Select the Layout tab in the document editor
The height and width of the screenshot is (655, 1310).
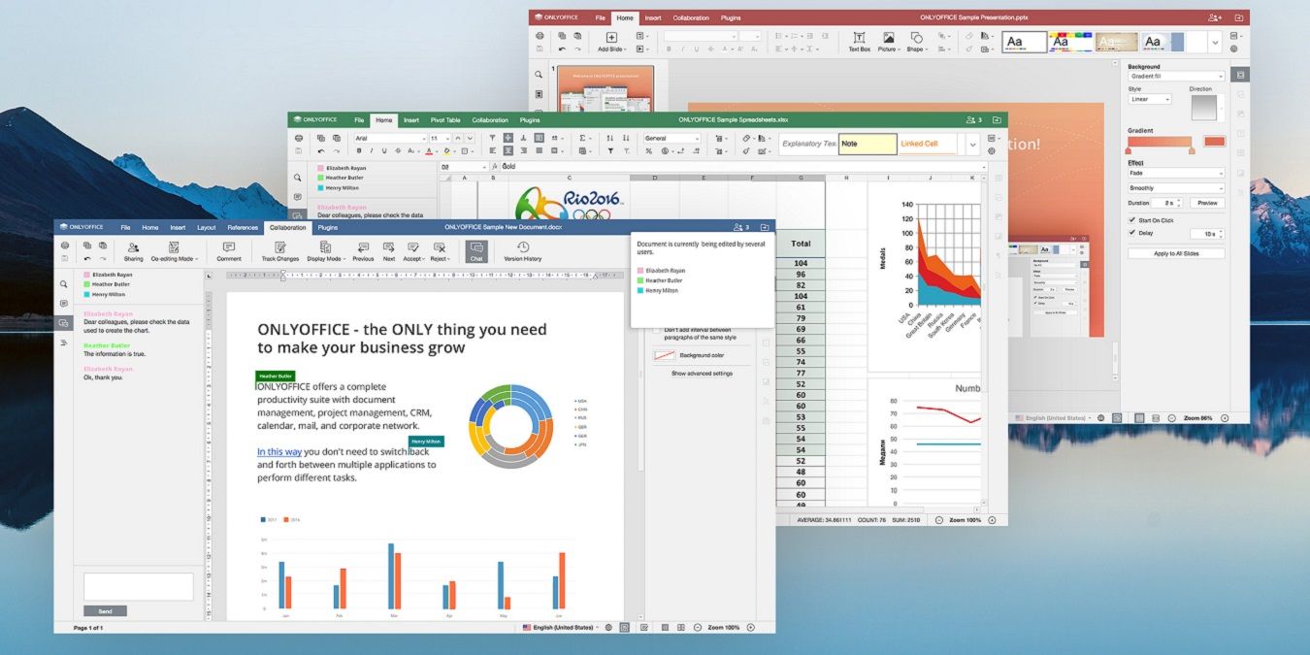pyautogui.click(x=206, y=227)
